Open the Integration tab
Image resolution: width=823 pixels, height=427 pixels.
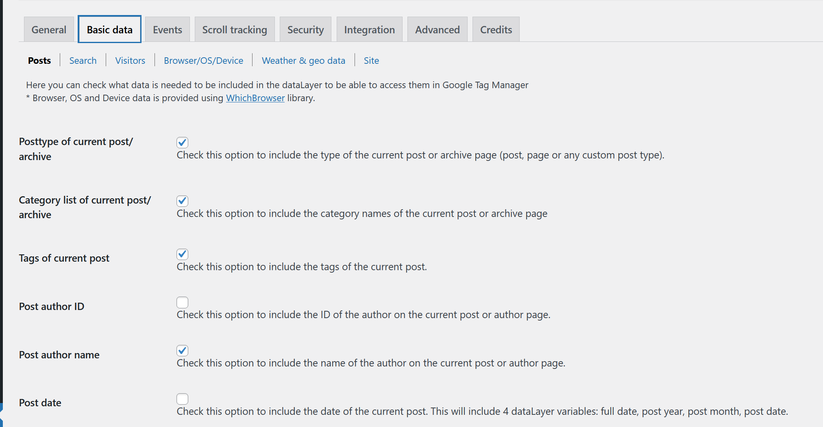369,30
